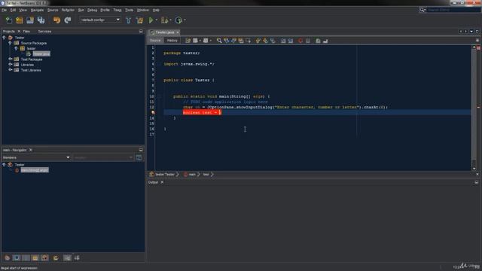
Task: Click the error lightbulb on line 13
Action: click(x=153, y=113)
